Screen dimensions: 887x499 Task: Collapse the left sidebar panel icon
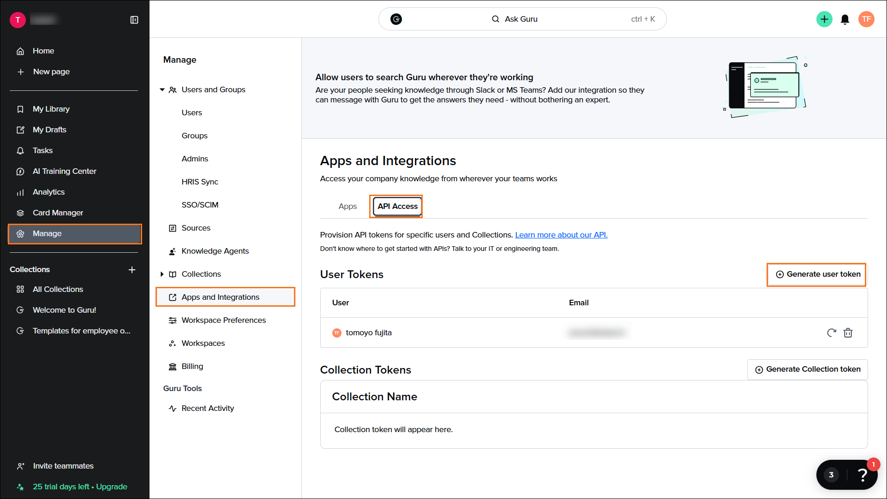(134, 20)
